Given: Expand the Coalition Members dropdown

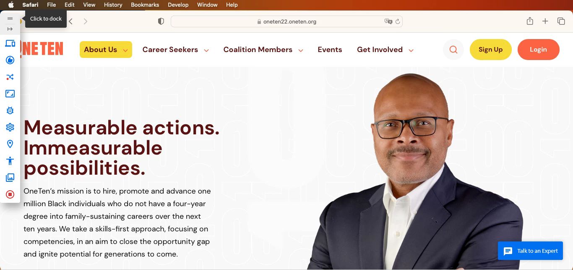Looking at the screenshot, I should click(x=263, y=50).
